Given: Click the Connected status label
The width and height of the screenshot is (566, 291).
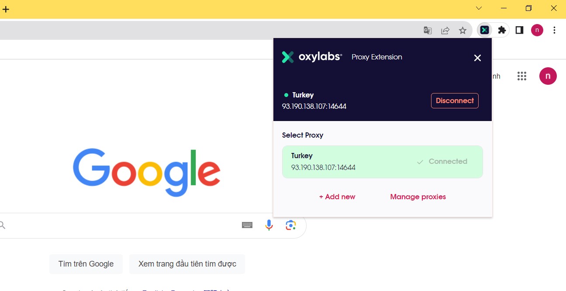Looking at the screenshot, I should 442,161.
